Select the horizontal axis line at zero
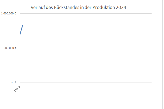 pos(86,83)
